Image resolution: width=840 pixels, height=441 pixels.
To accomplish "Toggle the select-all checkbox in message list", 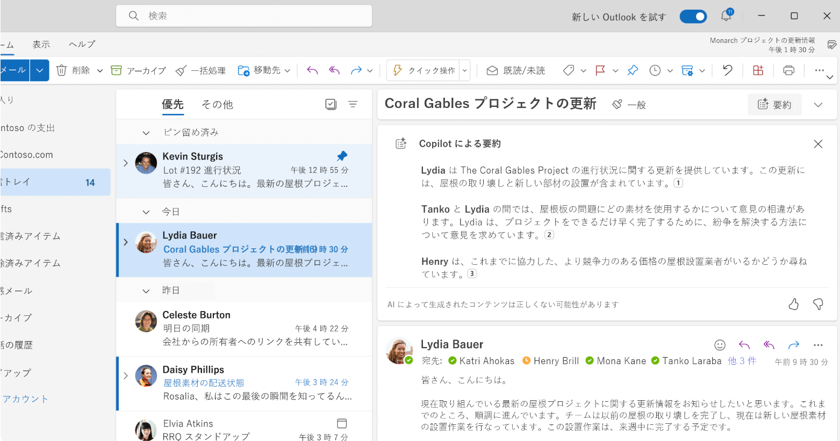I will click(x=331, y=104).
